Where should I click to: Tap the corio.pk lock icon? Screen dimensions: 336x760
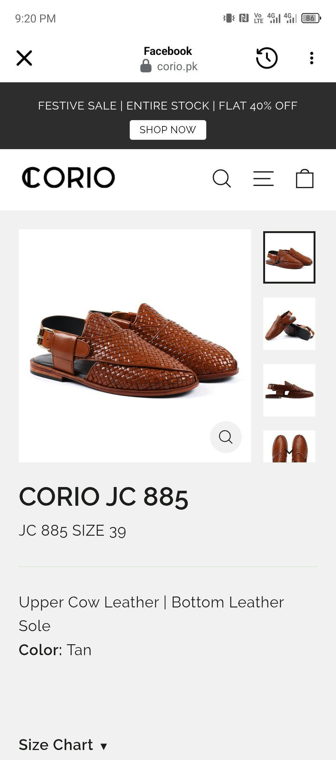tap(146, 66)
